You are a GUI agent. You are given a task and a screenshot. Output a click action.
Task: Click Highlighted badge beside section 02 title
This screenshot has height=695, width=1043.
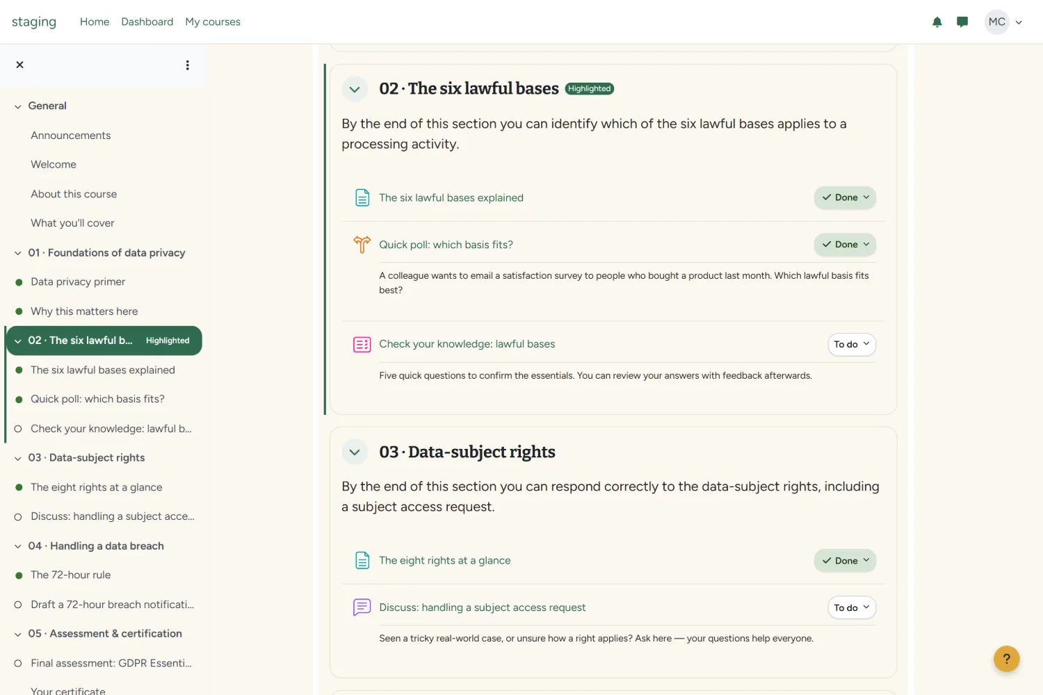[589, 88]
